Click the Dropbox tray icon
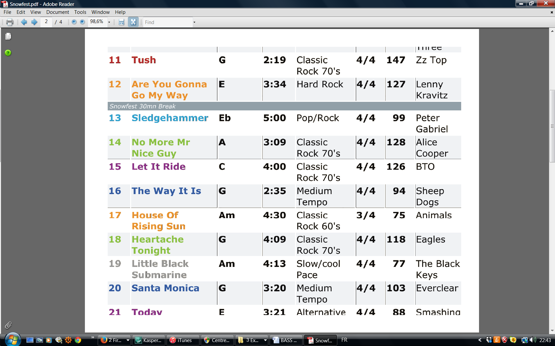 pyautogui.click(x=489, y=340)
